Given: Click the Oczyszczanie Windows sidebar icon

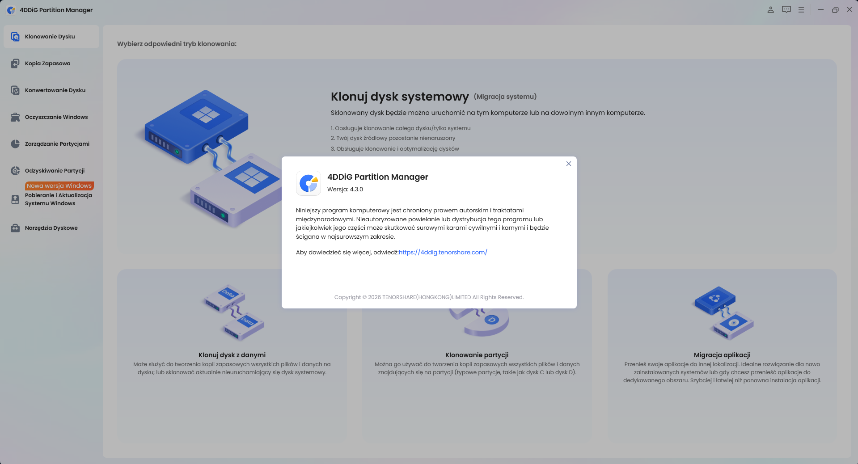Looking at the screenshot, I should click(x=15, y=117).
